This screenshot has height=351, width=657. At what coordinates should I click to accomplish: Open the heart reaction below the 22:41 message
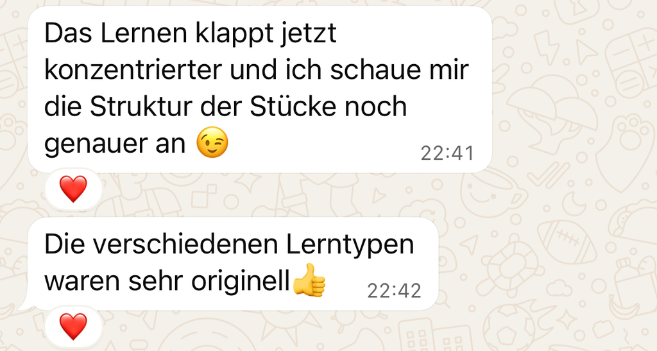(73, 189)
